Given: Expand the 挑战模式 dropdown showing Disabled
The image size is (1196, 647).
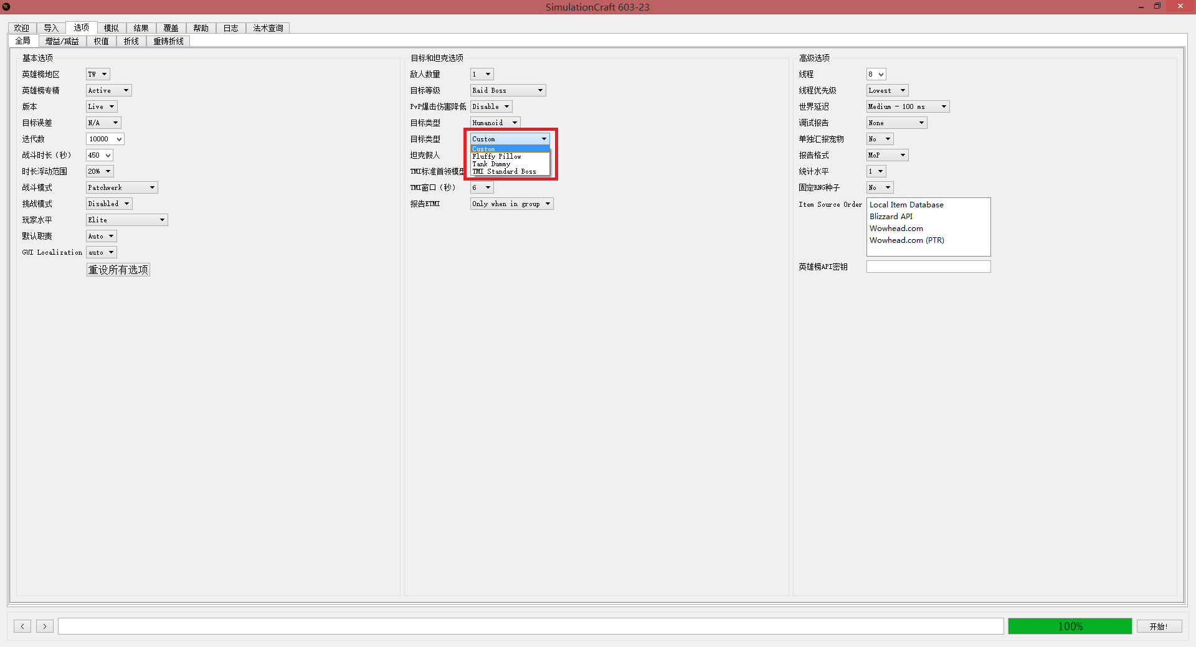Looking at the screenshot, I should 109,204.
